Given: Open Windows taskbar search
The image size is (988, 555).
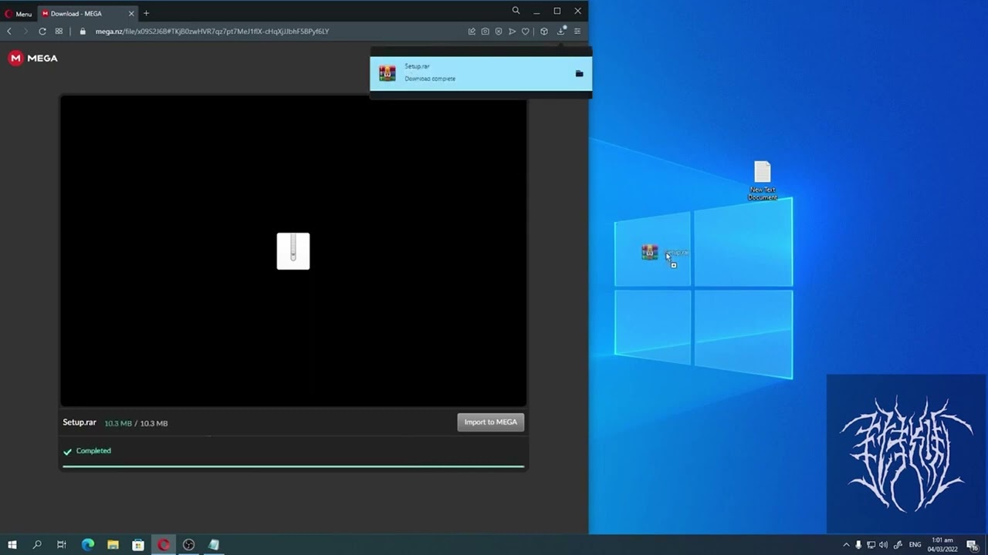Looking at the screenshot, I should [36, 545].
